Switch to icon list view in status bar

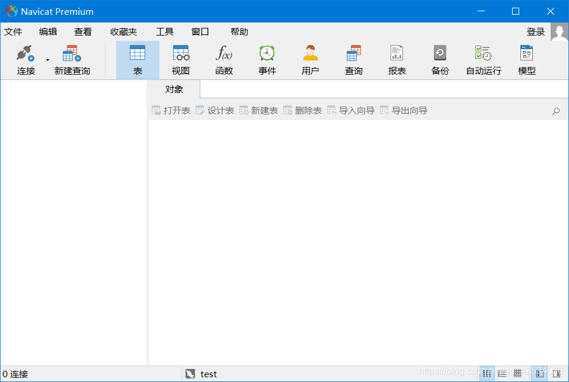pyautogui.click(x=487, y=373)
